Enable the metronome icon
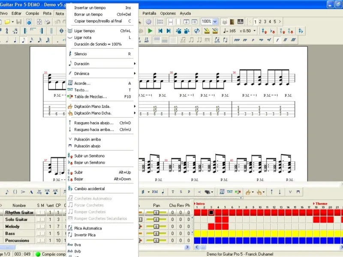The width and height of the screenshot is (343, 257). [x=207, y=31]
